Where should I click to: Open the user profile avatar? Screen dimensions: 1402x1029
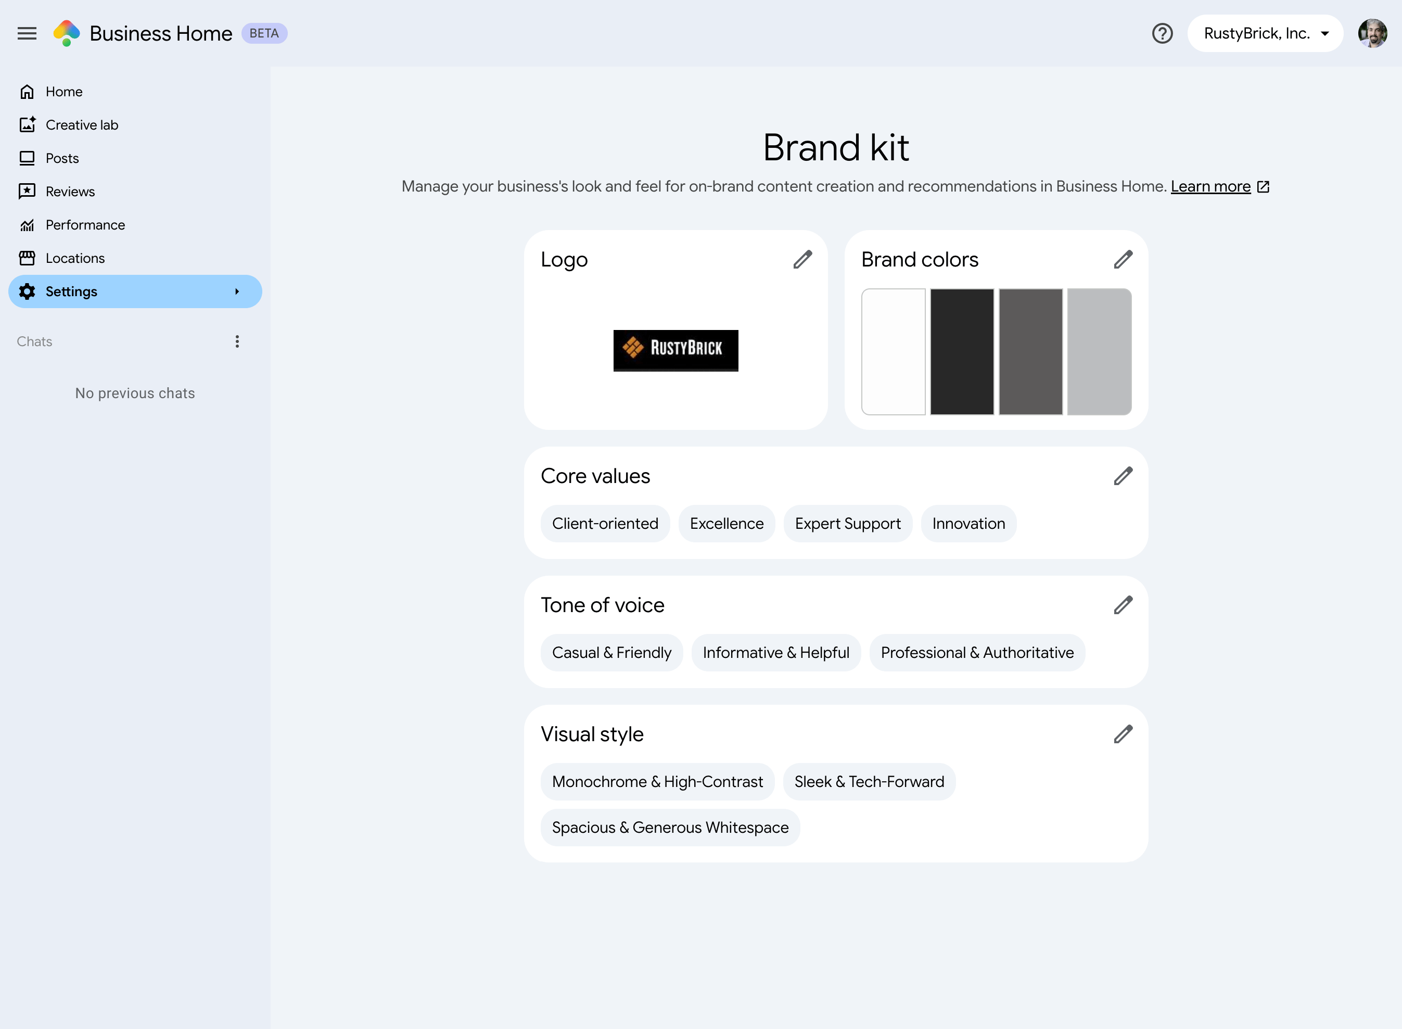1372,33
